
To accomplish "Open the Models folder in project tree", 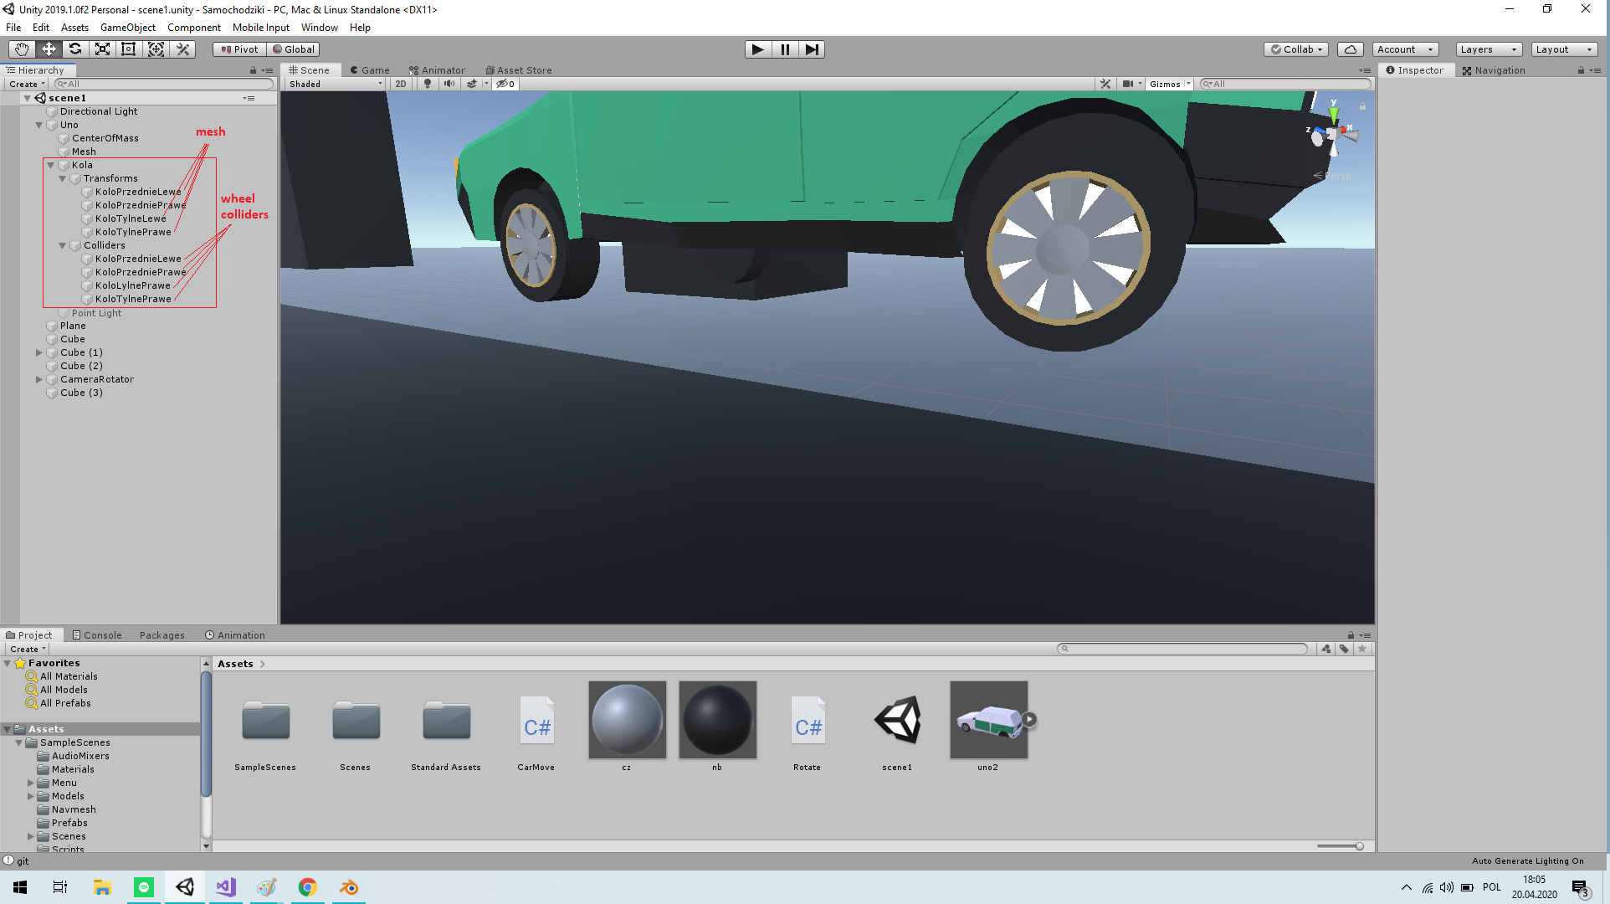I will click(67, 796).
